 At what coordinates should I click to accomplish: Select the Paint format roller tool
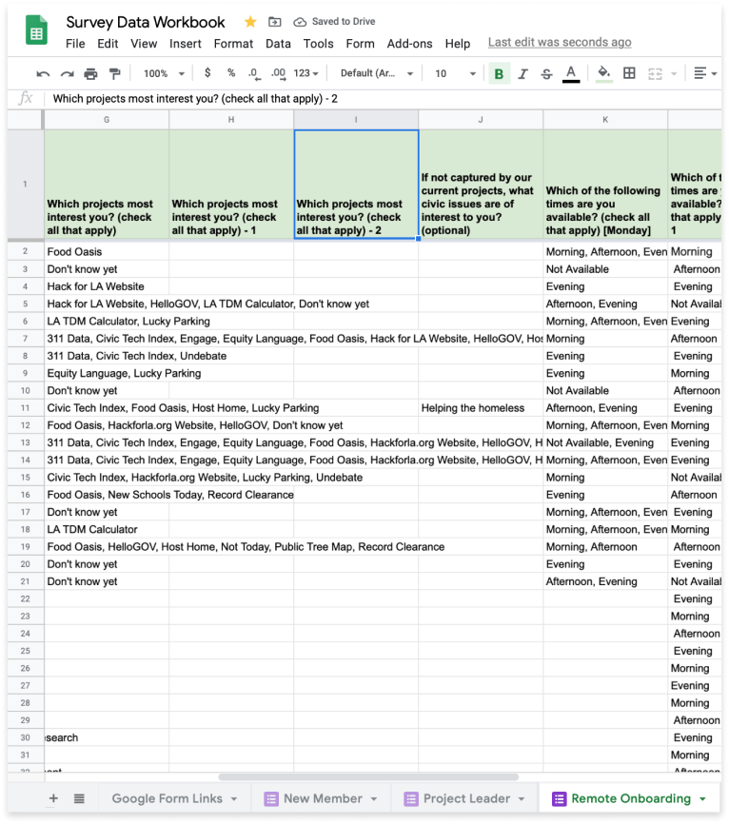click(114, 73)
